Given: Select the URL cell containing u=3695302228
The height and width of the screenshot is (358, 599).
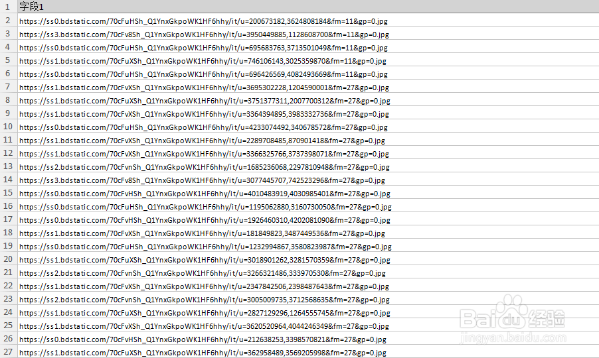Looking at the screenshot, I should tap(308, 86).
